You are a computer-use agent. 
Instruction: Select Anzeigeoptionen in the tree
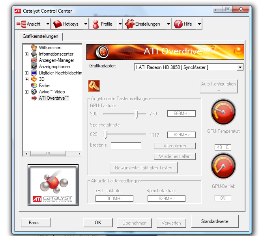click(54, 67)
